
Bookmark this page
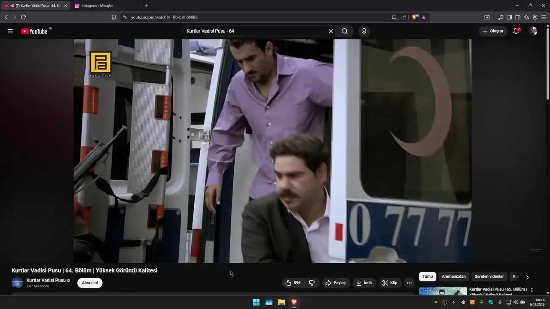click(x=113, y=17)
